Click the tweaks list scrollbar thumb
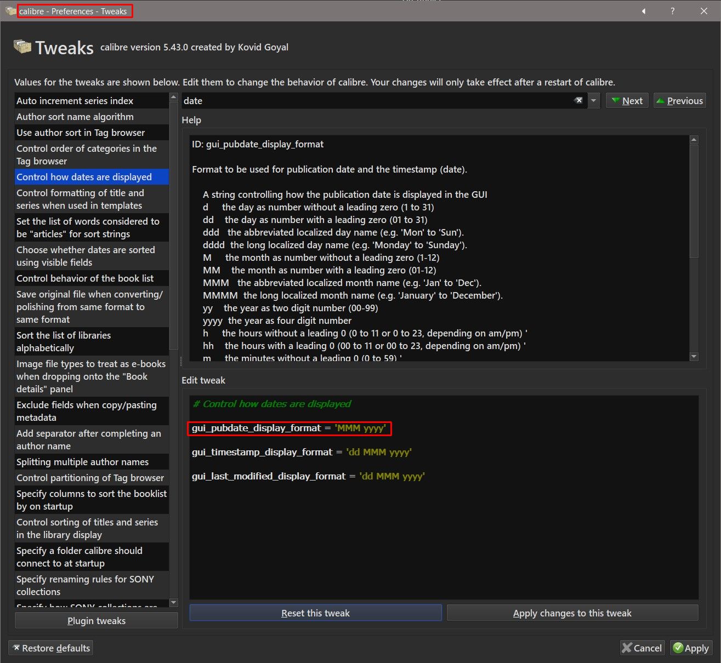 click(174, 226)
